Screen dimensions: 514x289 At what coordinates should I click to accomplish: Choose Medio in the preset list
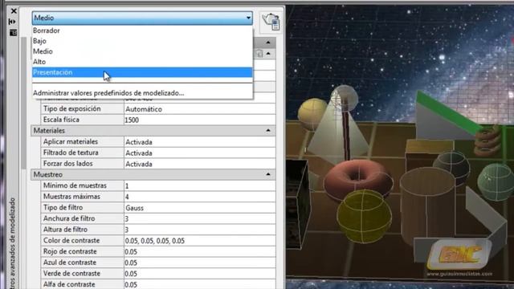tap(142, 51)
